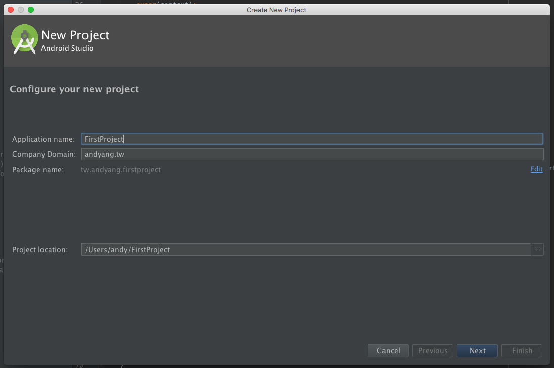The image size is (554, 368).
Task: Open the project location browse button
Action: 538,250
